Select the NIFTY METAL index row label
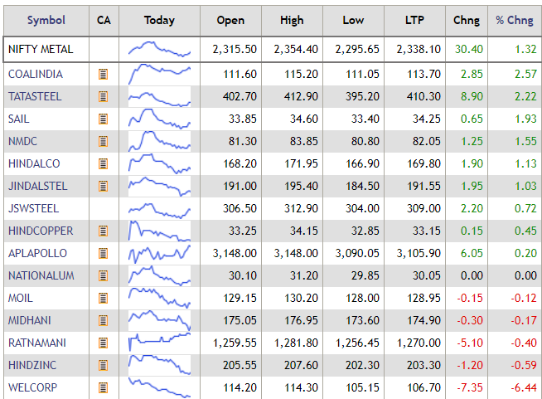This screenshot has height=399, width=542. coord(41,50)
